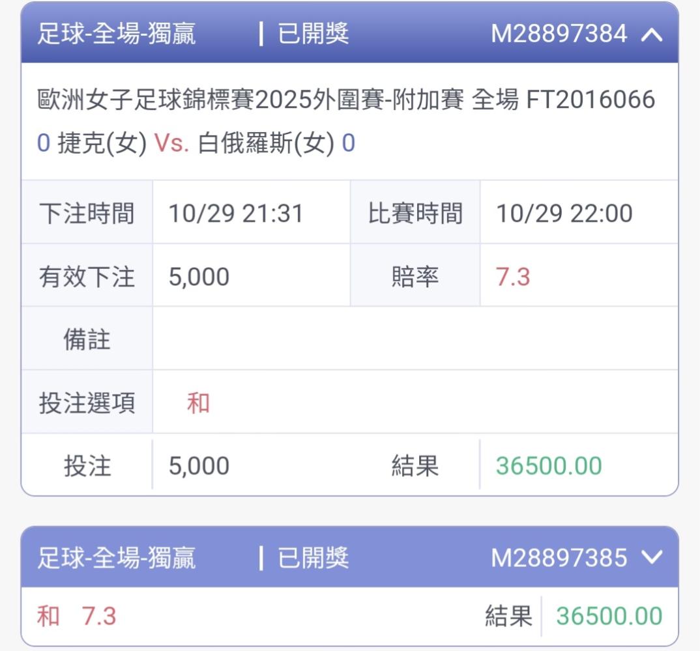
Task: Select the second 足球-全場-獨贏 header title
Action: (116, 558)
